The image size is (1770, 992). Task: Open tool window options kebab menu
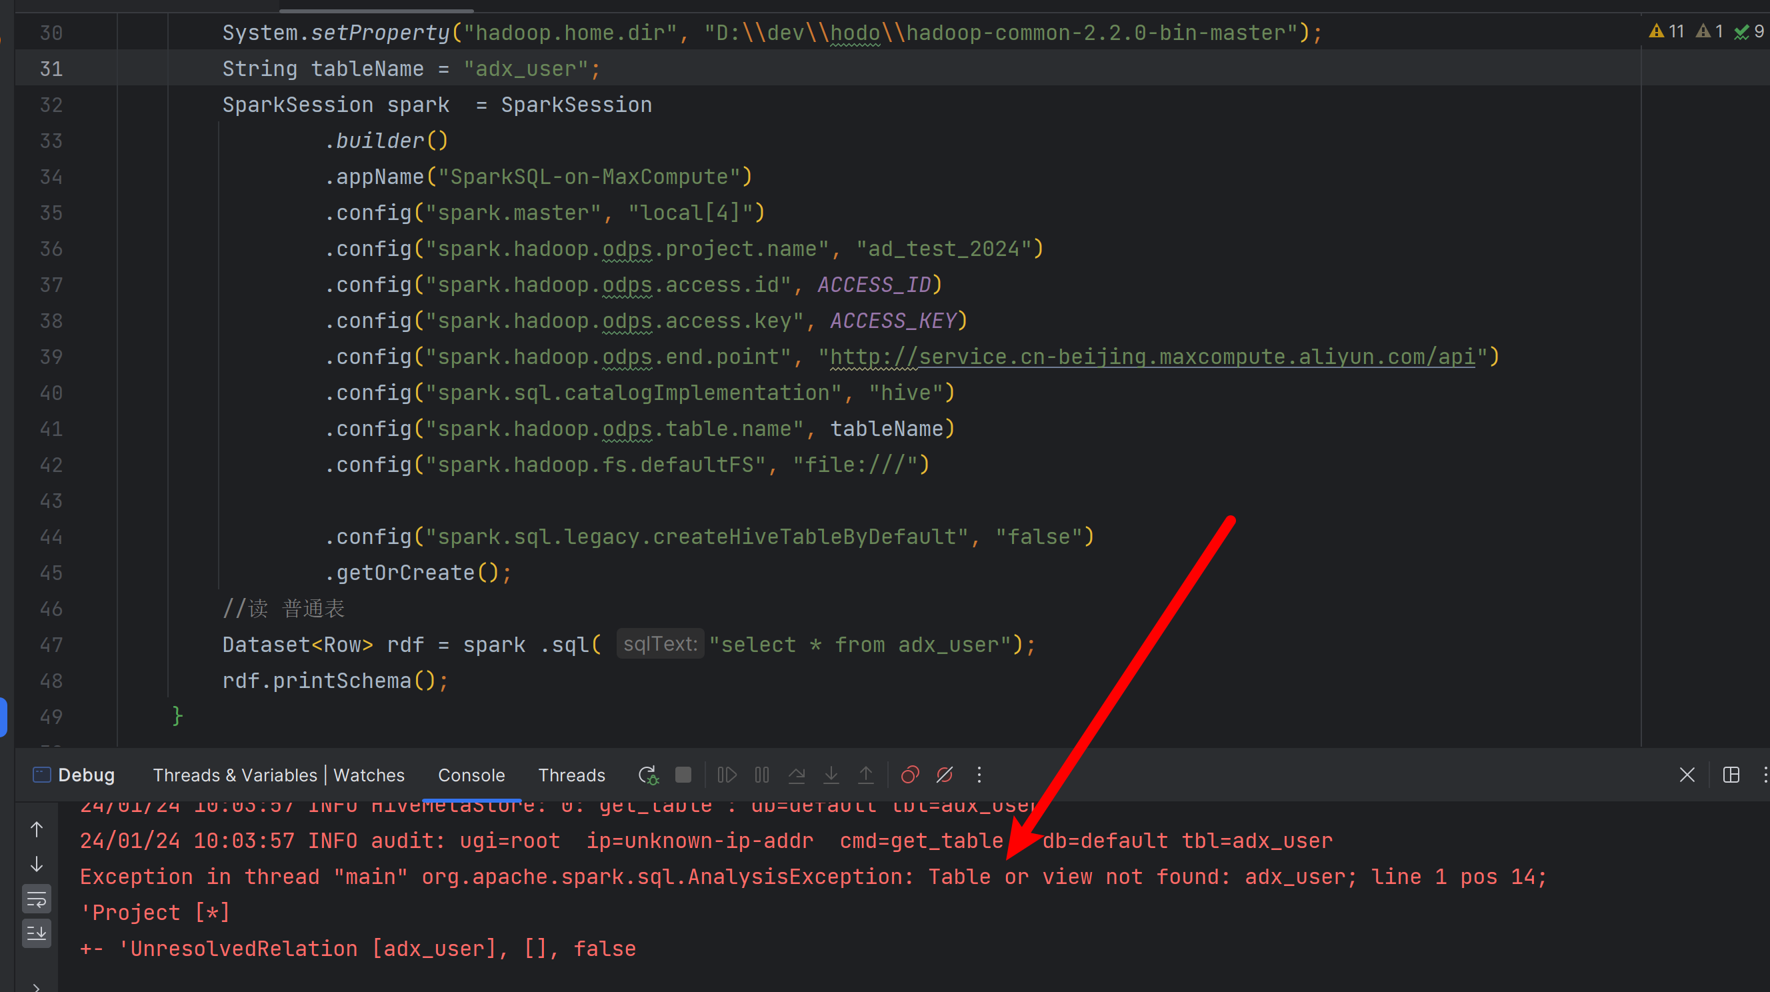click(x=1765, y=775)
